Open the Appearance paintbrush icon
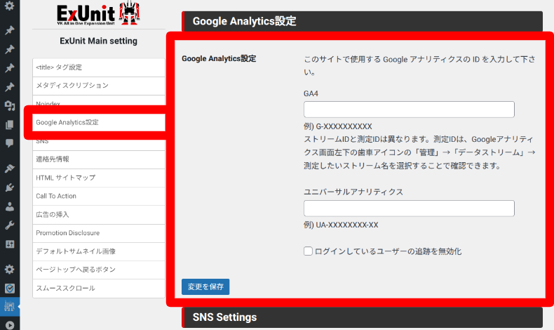The width and height of the screenshot is (554, 330). (x=10, y=169)
